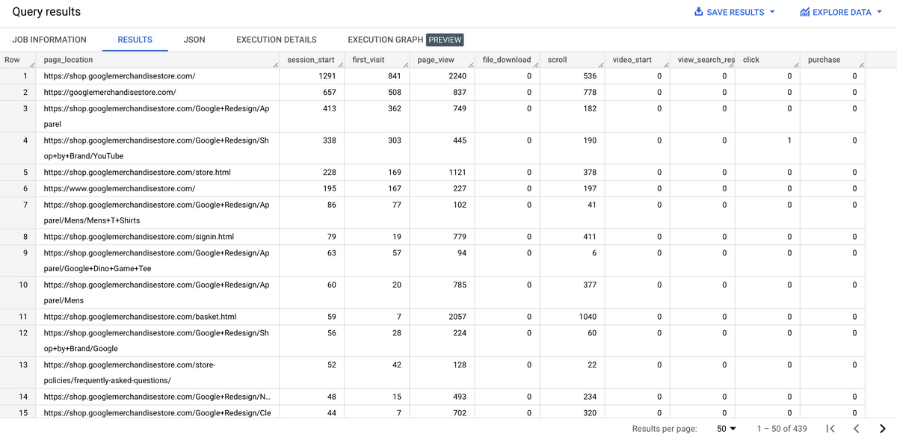
Task: Click the resize handle on the purchase column header
Action: 862,64
